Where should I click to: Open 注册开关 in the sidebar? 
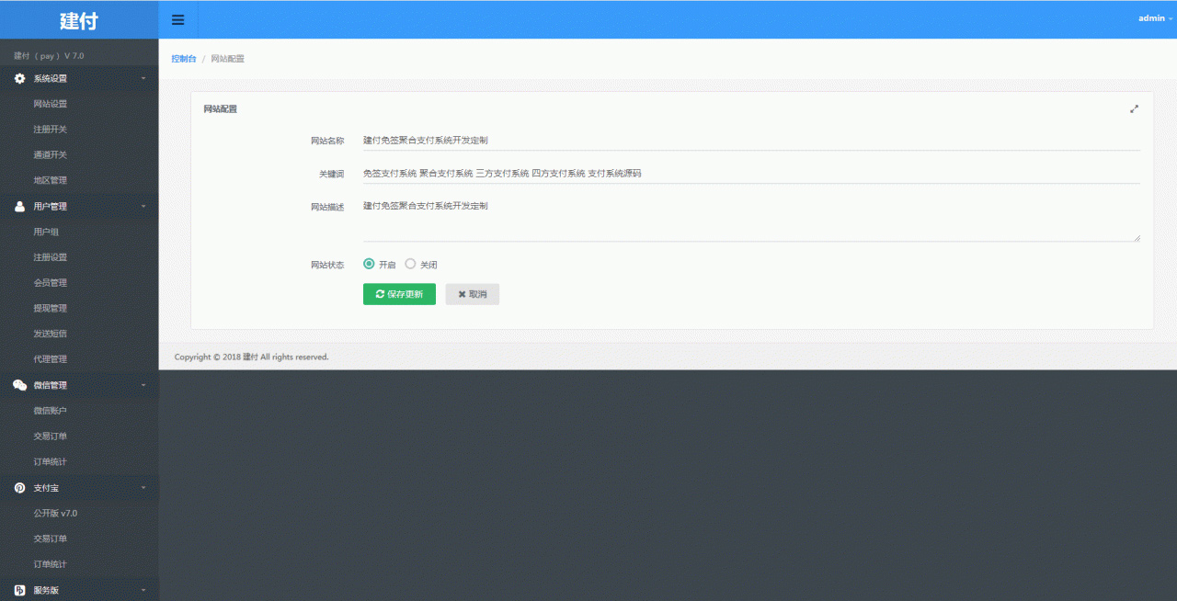click(x=50, y=130)
